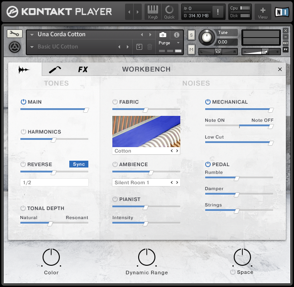Image resolution: width=294 pixels, height=287 pixels.
Task: Select previous Una Corda Cotton instrument arrow
Action: point(142,35)
